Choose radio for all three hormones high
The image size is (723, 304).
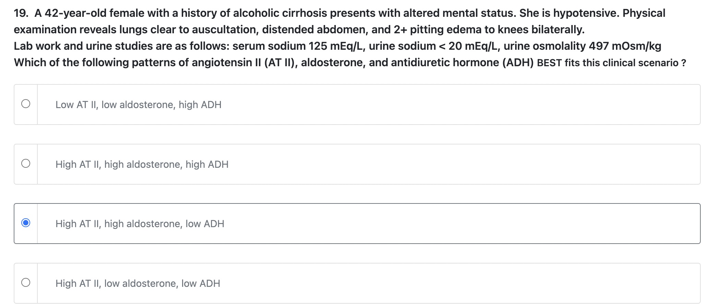click(x=26, y=163)
